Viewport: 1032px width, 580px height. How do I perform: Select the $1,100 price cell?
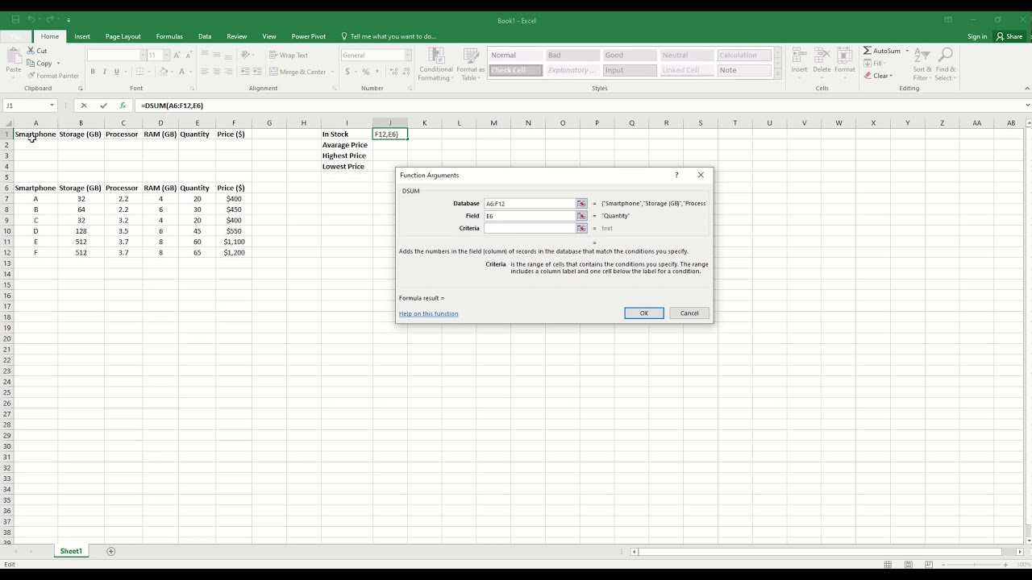234,242
